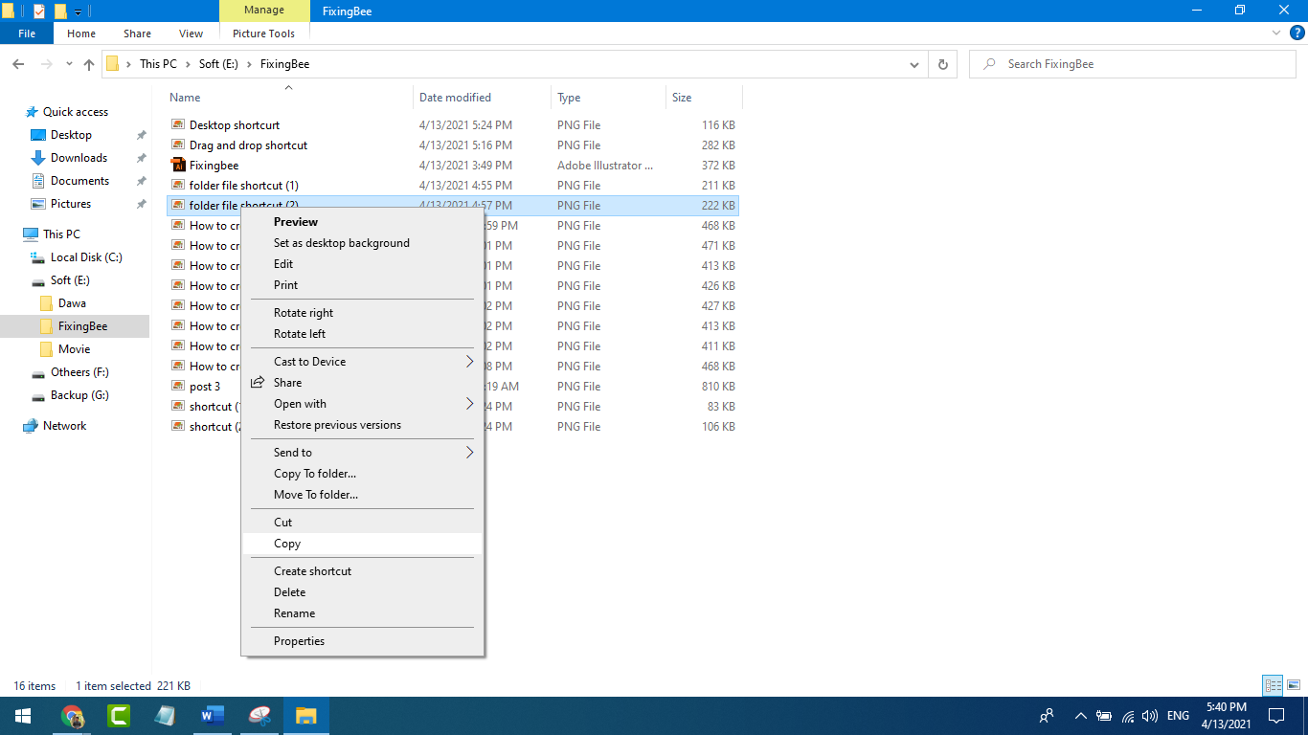Switch to large icons view in status bar
The width and height of the screenshot is (1308, 735).
tap(1294, 685)
